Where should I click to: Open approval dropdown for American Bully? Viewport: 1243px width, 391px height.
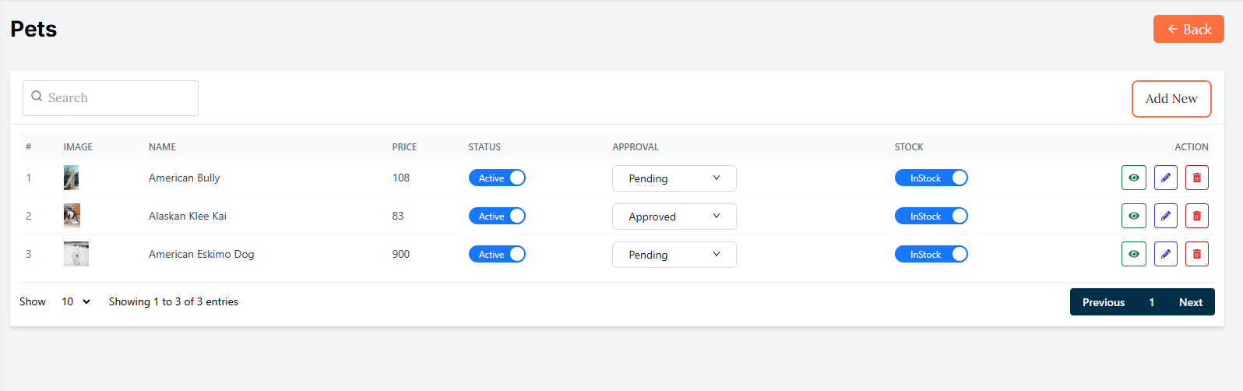click(674, 178)
